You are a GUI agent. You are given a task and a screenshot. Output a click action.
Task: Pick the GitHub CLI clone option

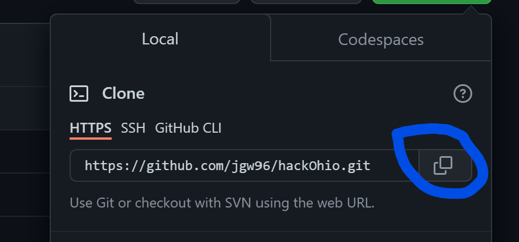188,128
